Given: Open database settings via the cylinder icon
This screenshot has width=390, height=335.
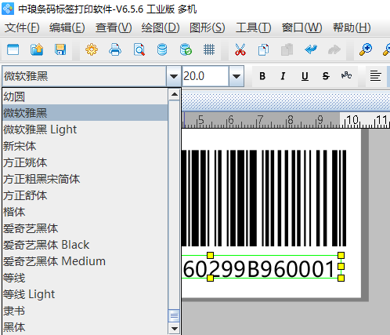Looking at the screenshot, I should tap(162, 49).
